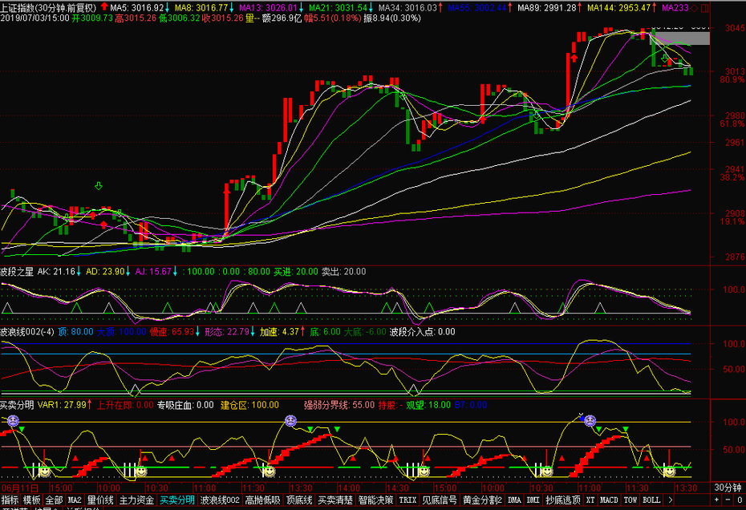Switch to the TRIX indicator tab

[407, 500]
